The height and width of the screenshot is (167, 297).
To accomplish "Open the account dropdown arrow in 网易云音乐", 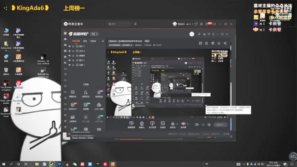I will click(x=192, y=24).
